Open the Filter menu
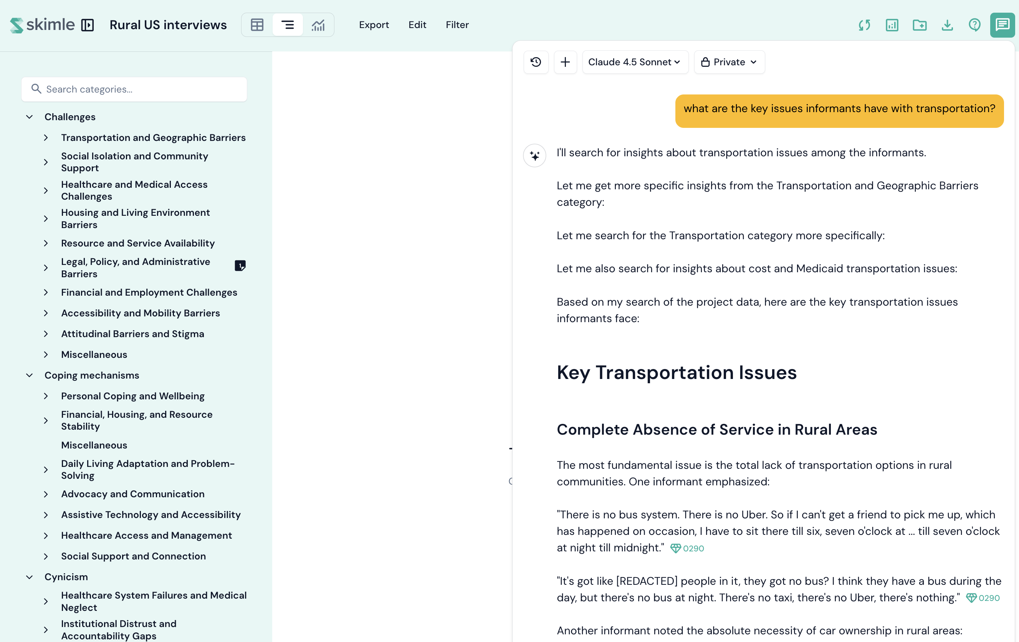Screen dimensions: 1019x642 pos(457,25)
